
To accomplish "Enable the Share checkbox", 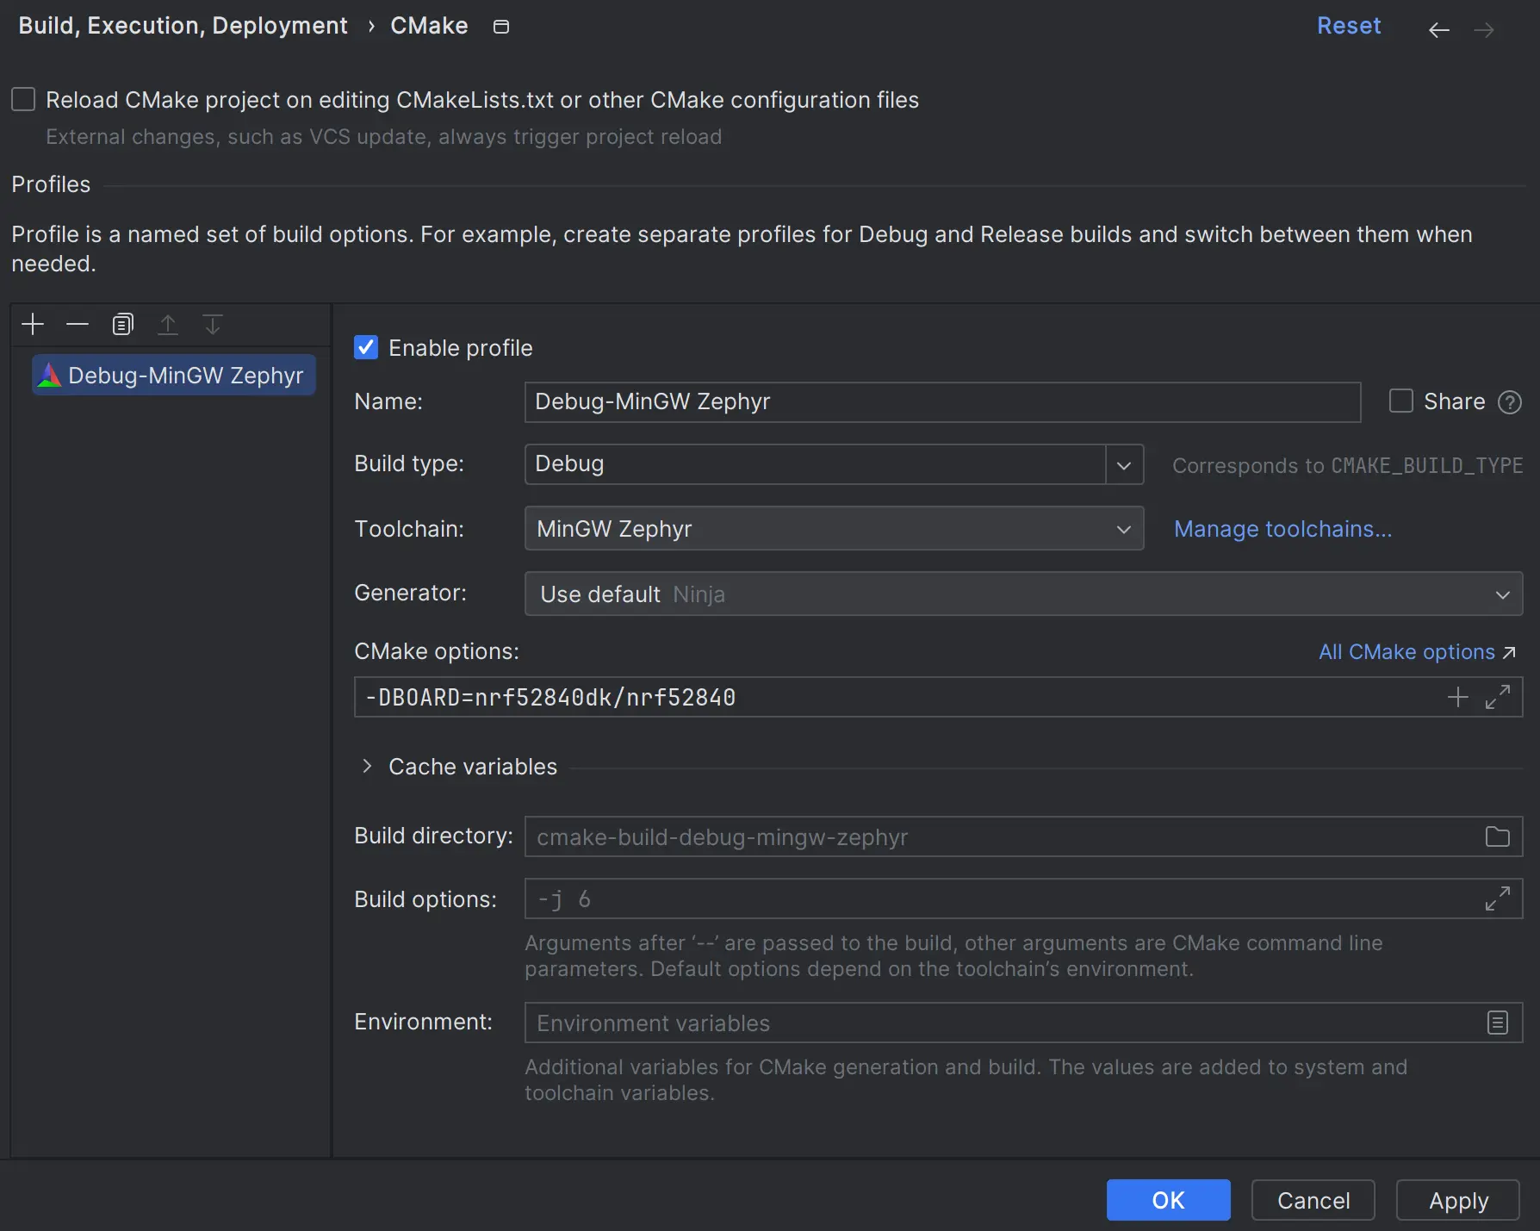I will (x=1401, y=401).
